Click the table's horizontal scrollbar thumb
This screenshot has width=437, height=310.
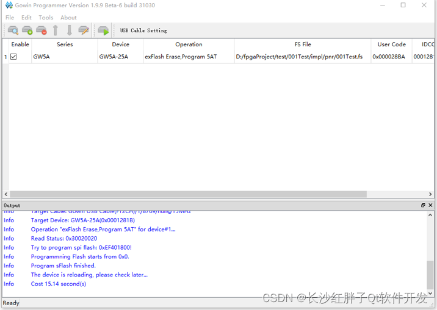pyautogui.click(x=188, y=194)
